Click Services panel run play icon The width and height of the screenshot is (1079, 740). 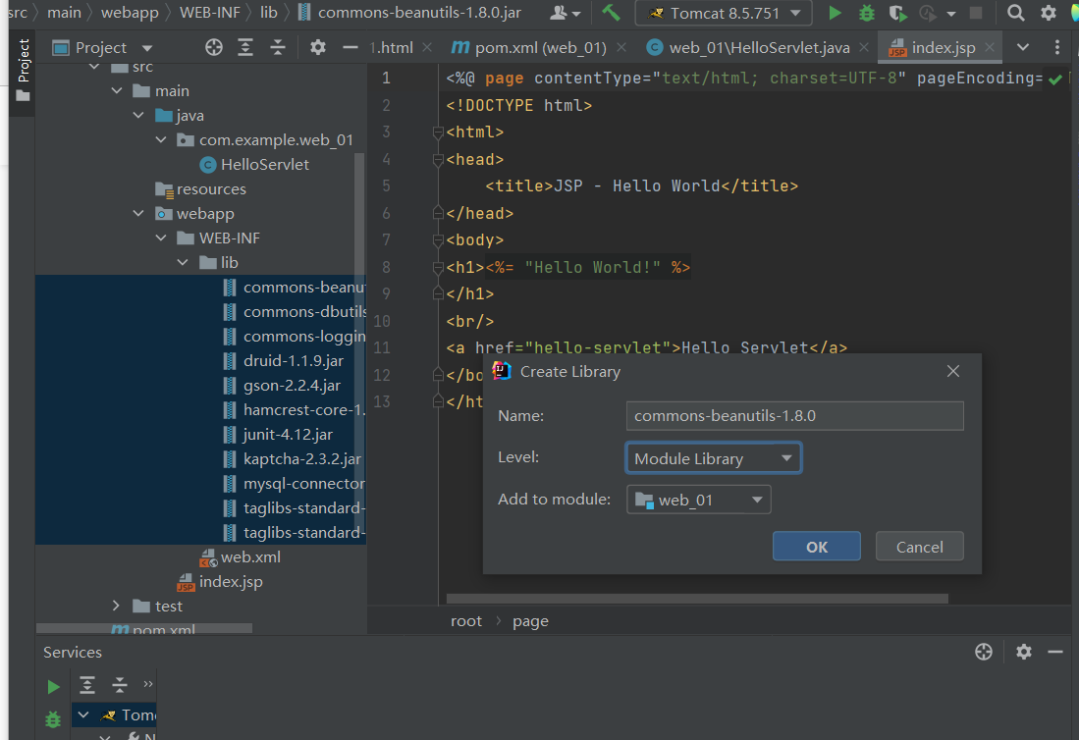53,686
